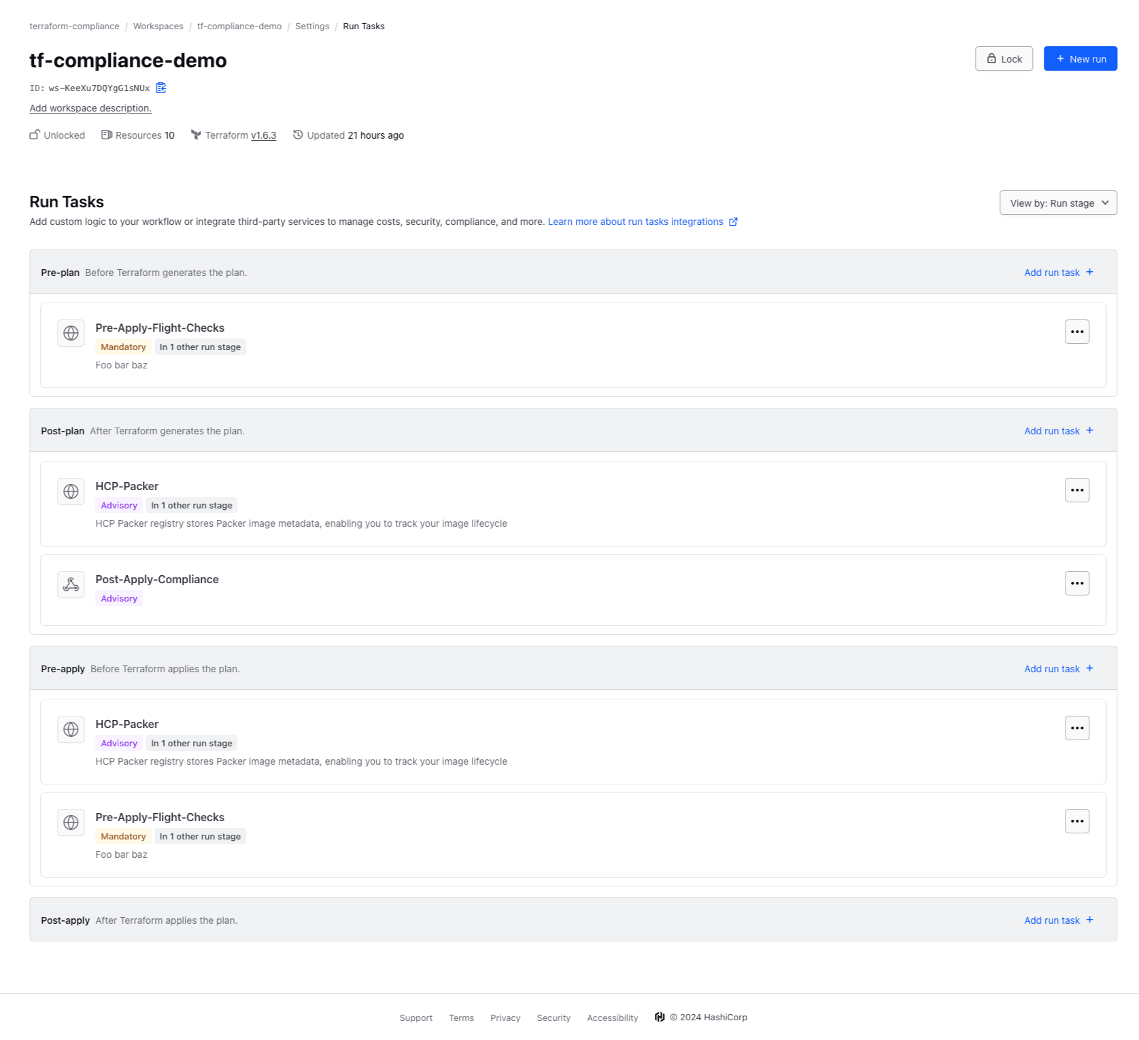Click the unlocked padlock status icon
This screenshot has height=1040, width=1139.
click(x=34, y=135)
